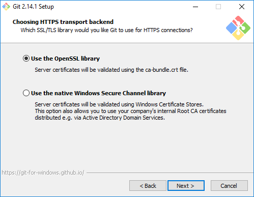Open the git-for-windows.github.io link
Viewport: 254px width, 197px height.
(43, 173)
